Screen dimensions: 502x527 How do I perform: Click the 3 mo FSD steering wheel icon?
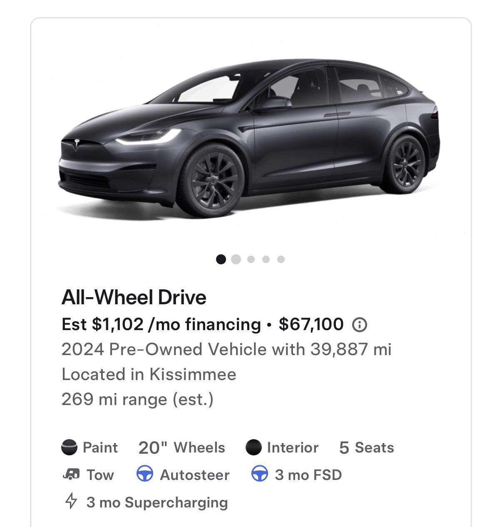coord(259,475)
